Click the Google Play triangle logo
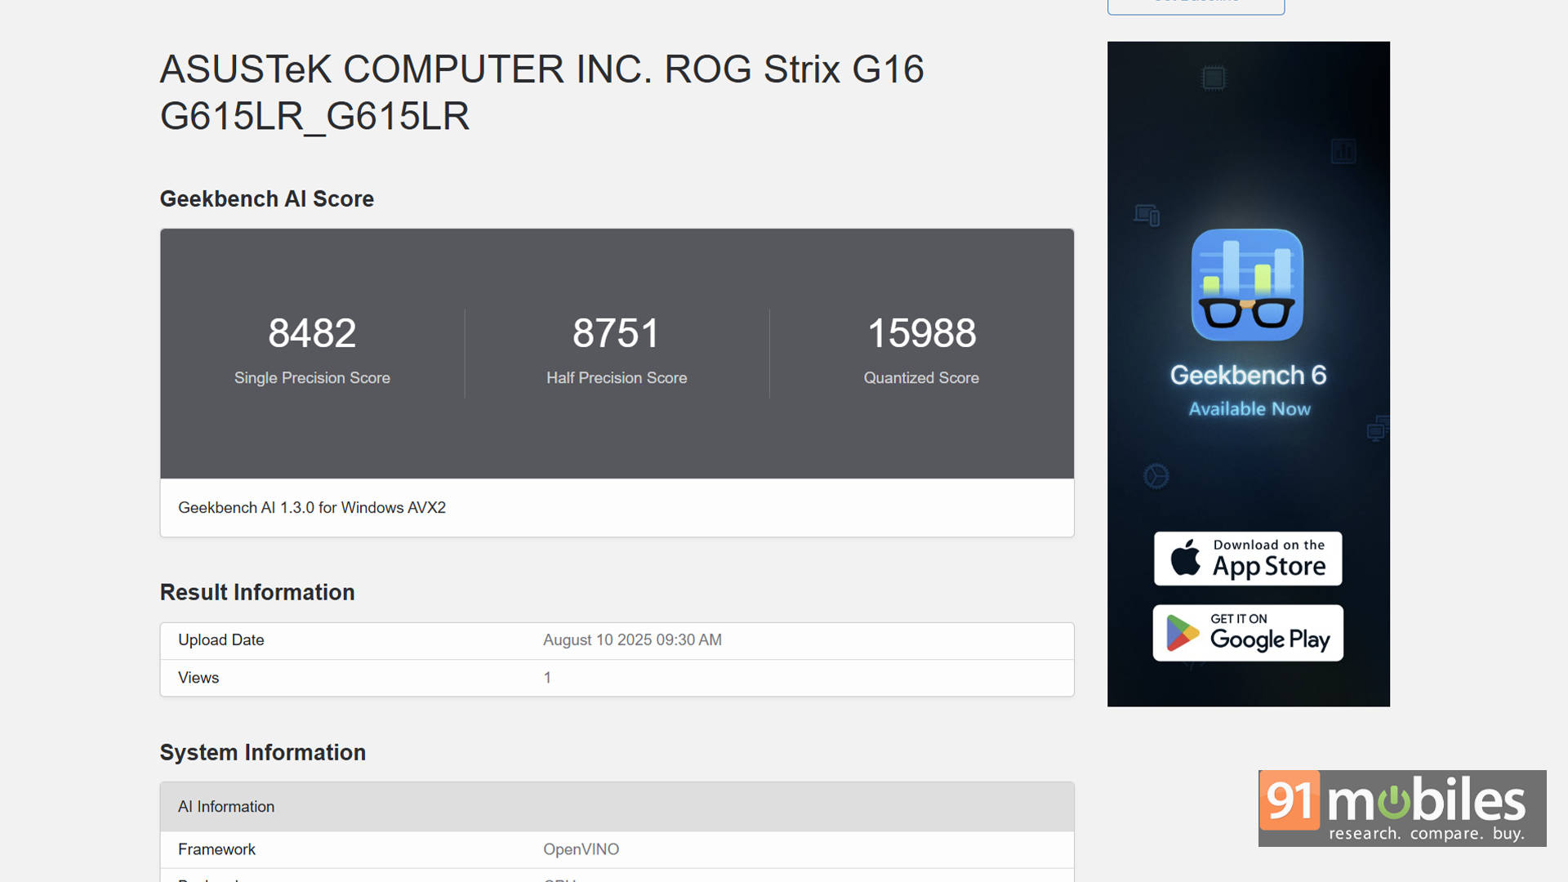1568x882 pixels. point(1181,631)
